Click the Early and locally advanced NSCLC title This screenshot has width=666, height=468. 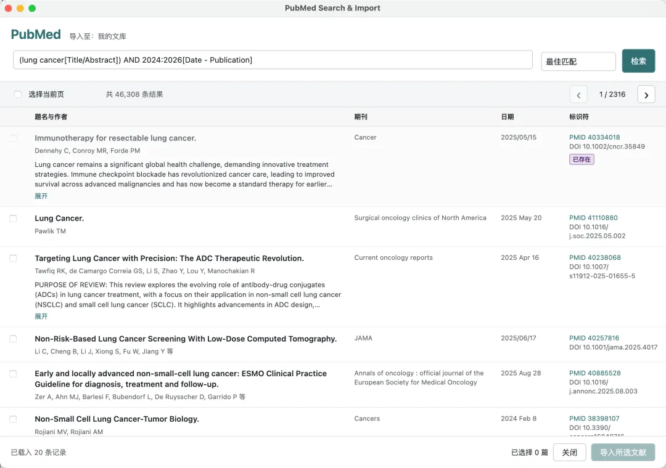coord(181,379)
